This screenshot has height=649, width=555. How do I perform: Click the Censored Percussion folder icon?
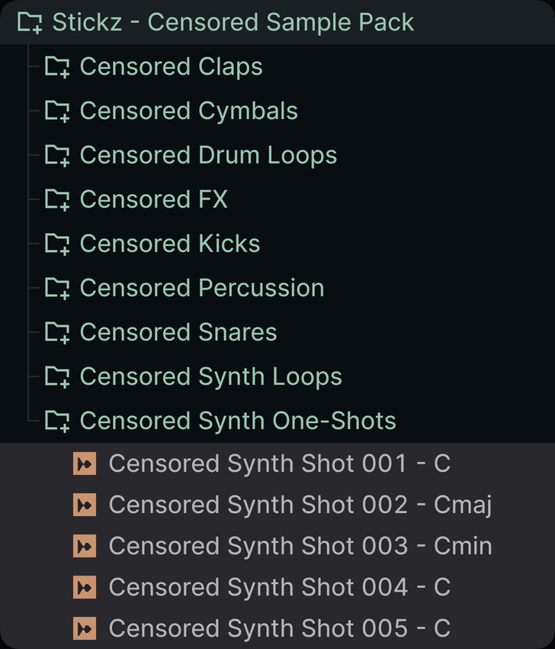coord(57,288)
